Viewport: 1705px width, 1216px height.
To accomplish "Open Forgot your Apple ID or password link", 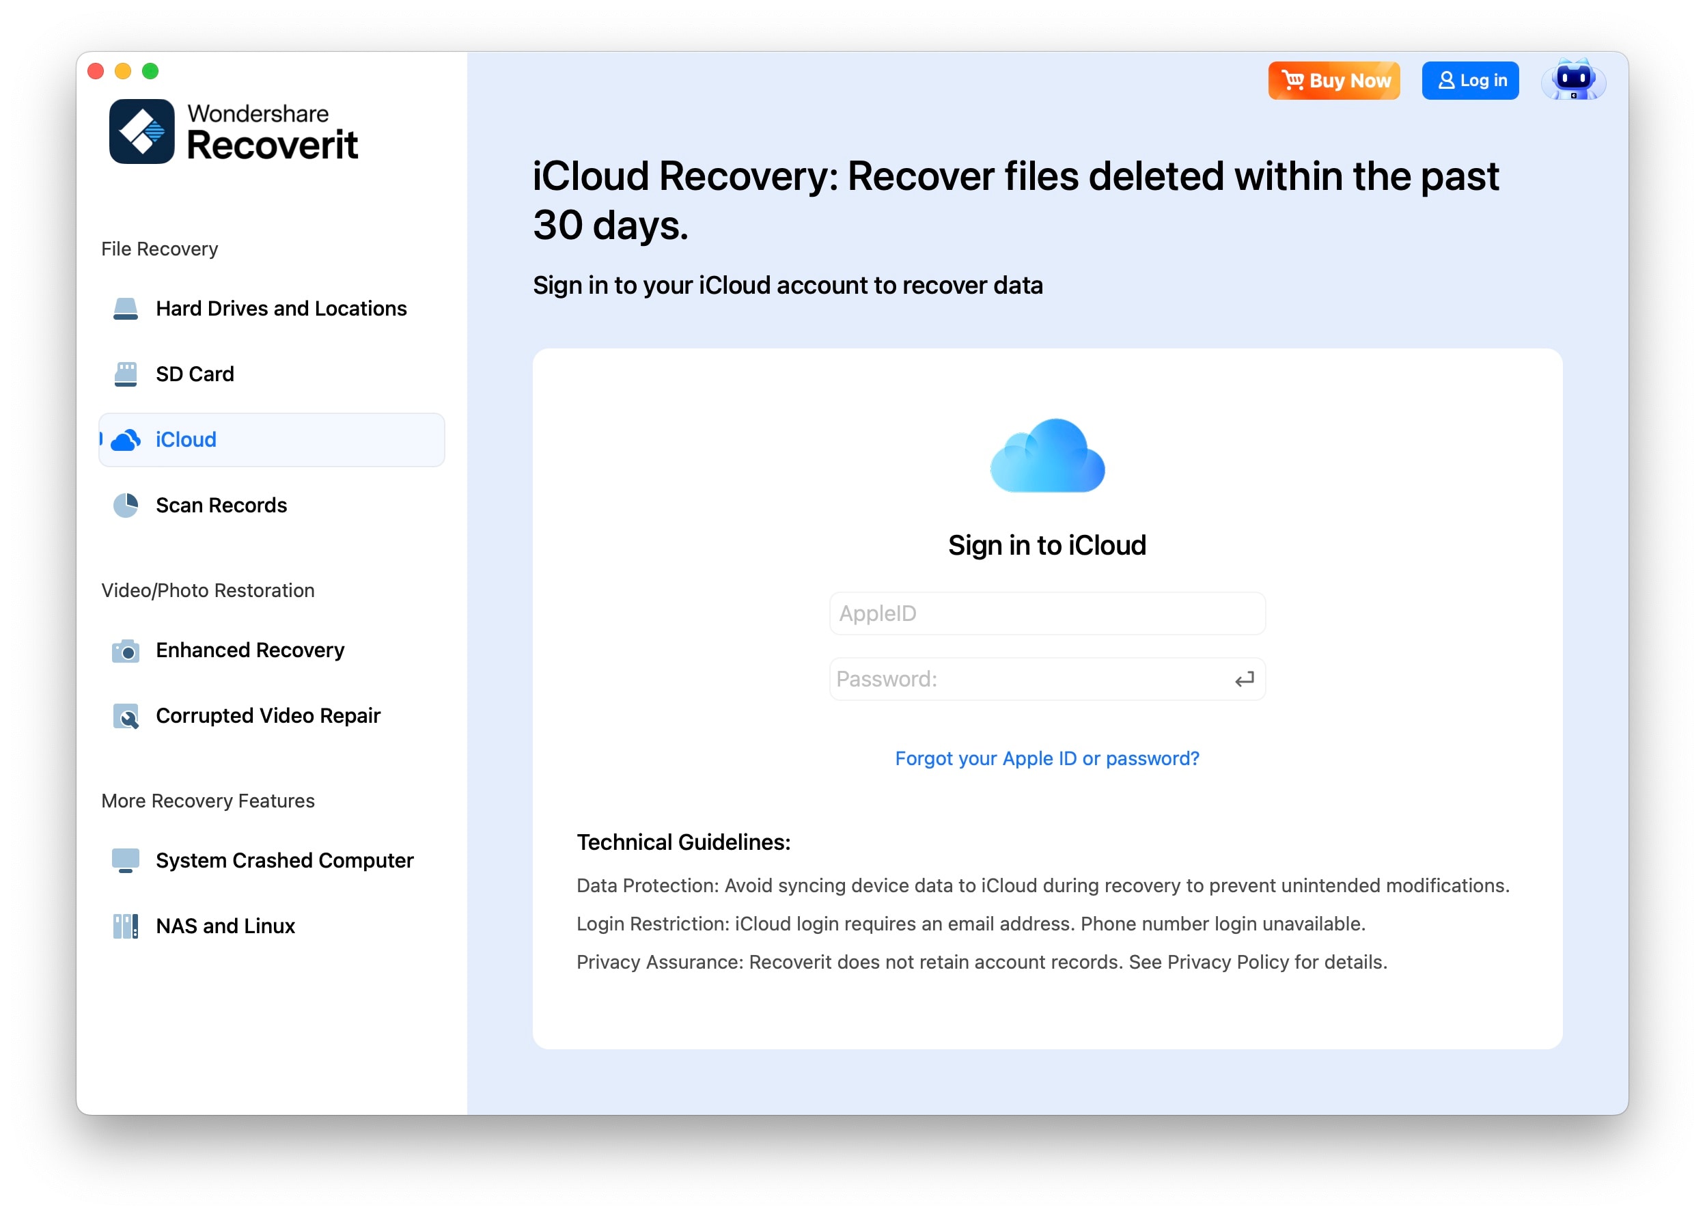I will point(1046,758).
